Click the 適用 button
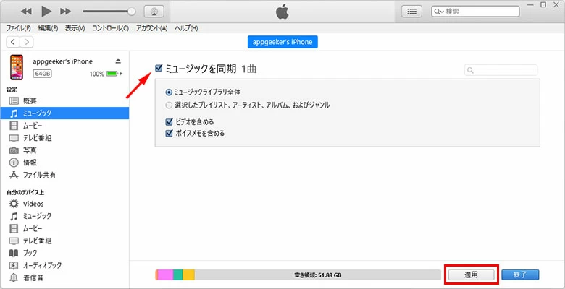Screen dimensions: 565x289 click(471, 275)
